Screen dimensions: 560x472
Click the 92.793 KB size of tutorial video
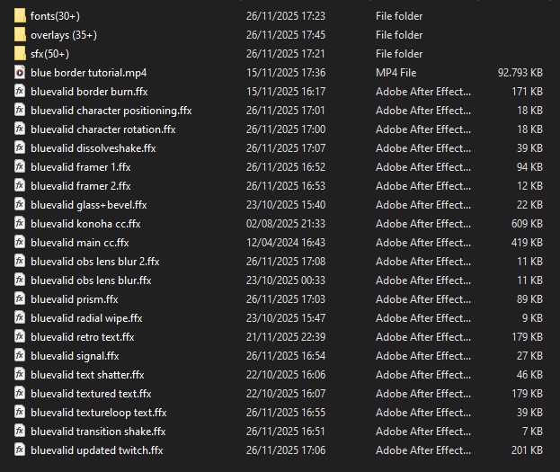click(x=520, y=72)
